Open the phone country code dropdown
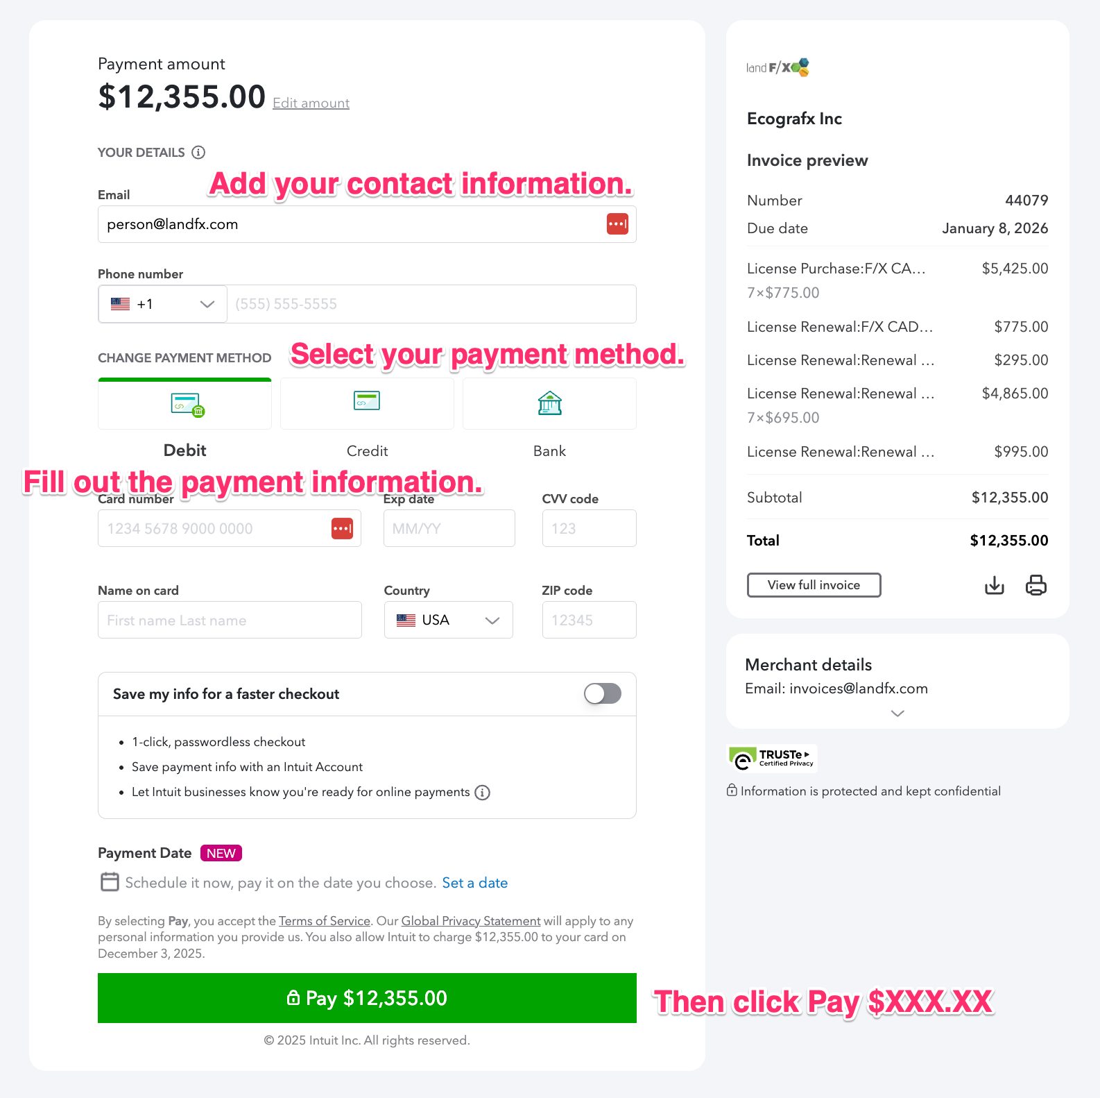 [162, 303]
